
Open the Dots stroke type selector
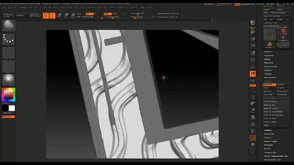[8, 39]
